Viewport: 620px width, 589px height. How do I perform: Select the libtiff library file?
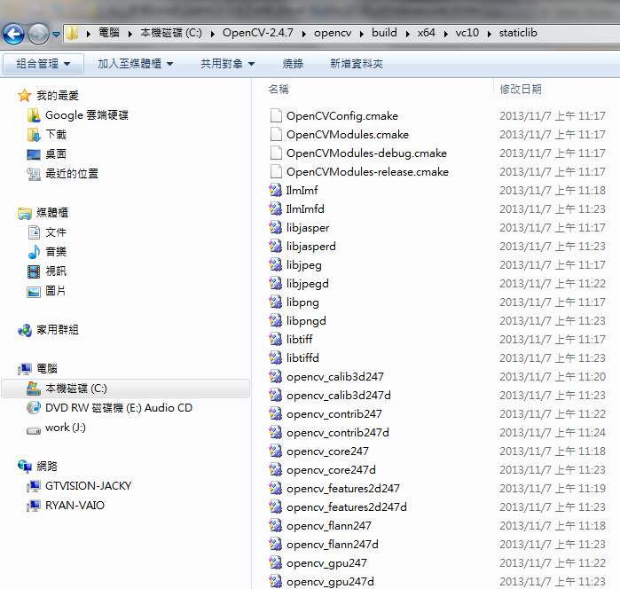(299, 340)
